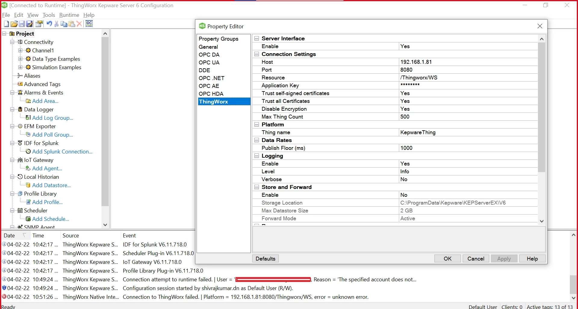The width and height of the screenshot is (578, 309).
Task: Open the Edit menu
Action: tap(18, 15)
